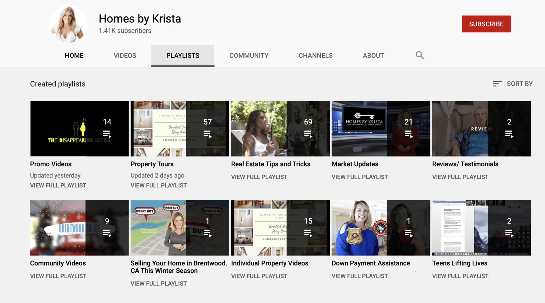Image resolution: width=545 pixels, height=303 pixels.
Task: Go to the About tab
Action: point(373,56)
